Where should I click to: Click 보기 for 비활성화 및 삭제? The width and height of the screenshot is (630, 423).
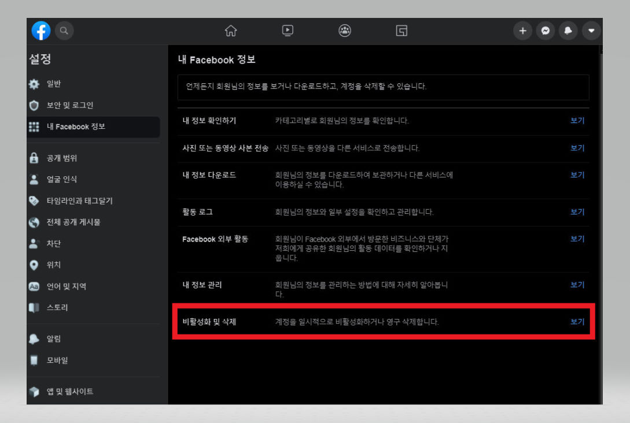[x=577, y=321]
